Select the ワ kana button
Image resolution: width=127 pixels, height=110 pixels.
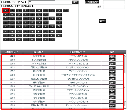pyautogui.click(x=66, y=10)
